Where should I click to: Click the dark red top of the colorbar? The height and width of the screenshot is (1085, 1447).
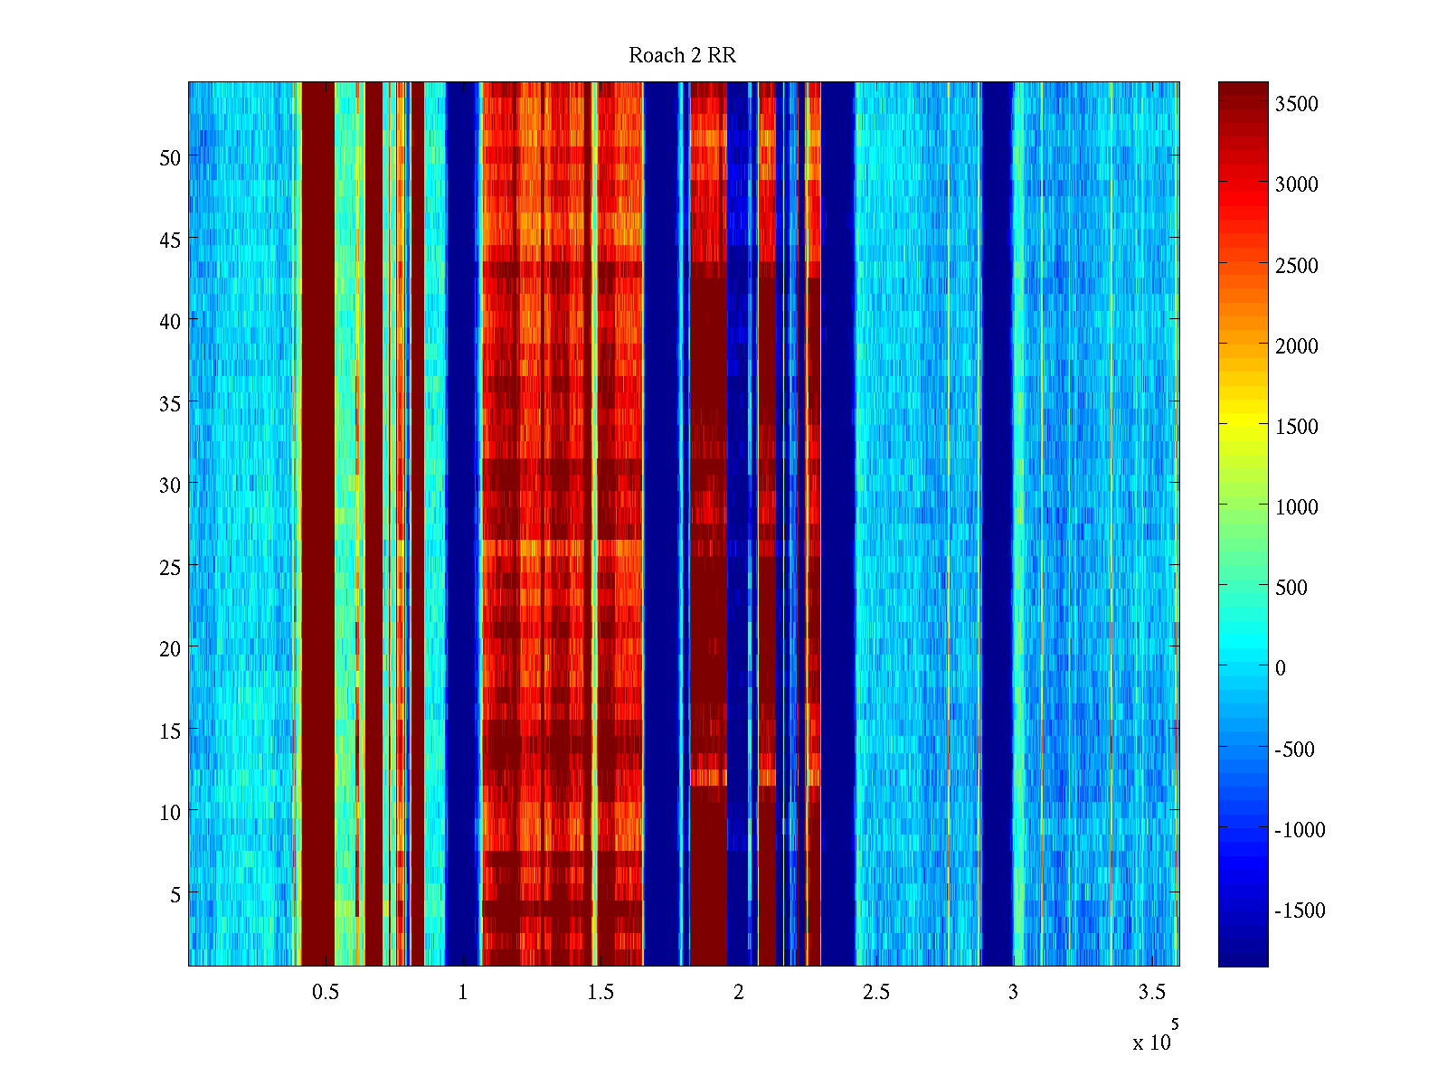1243,90
